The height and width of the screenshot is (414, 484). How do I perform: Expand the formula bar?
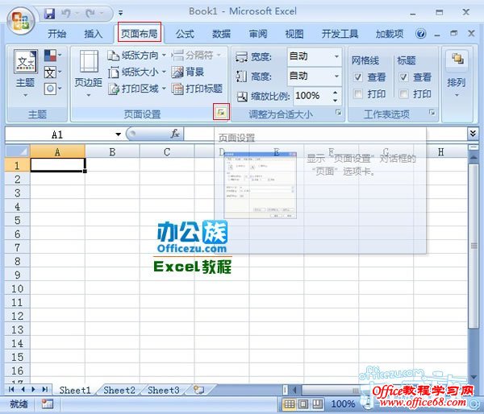[x=473, y=134]
